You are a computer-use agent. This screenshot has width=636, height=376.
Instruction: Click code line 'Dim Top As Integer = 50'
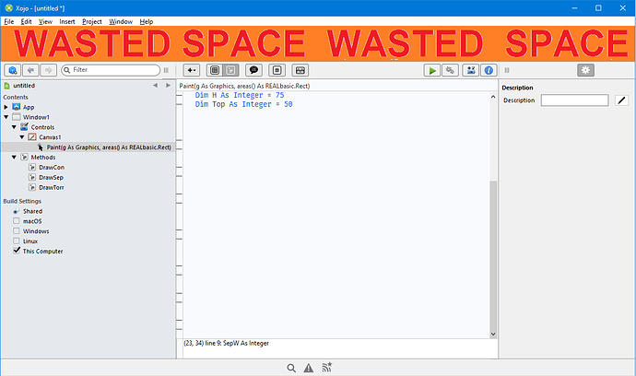(x=243, y=104)
